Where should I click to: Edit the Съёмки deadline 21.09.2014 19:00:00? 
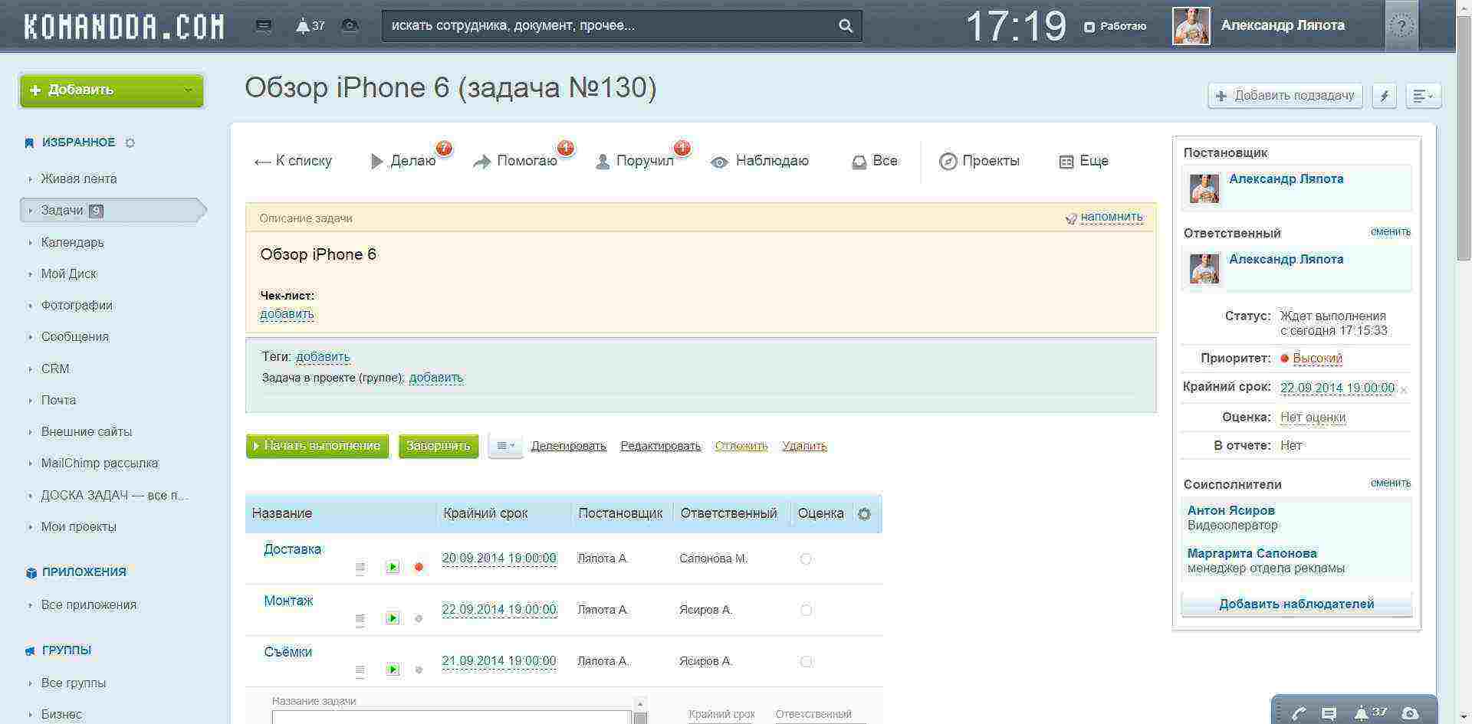click(499, 661)
